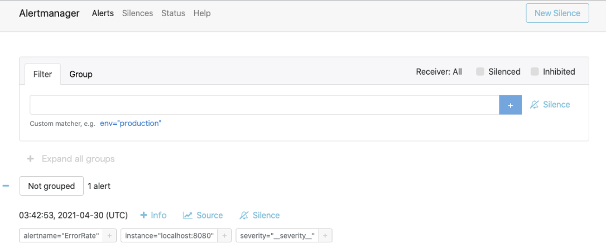Switch to the Filter tab

click(x=42, y=74)
